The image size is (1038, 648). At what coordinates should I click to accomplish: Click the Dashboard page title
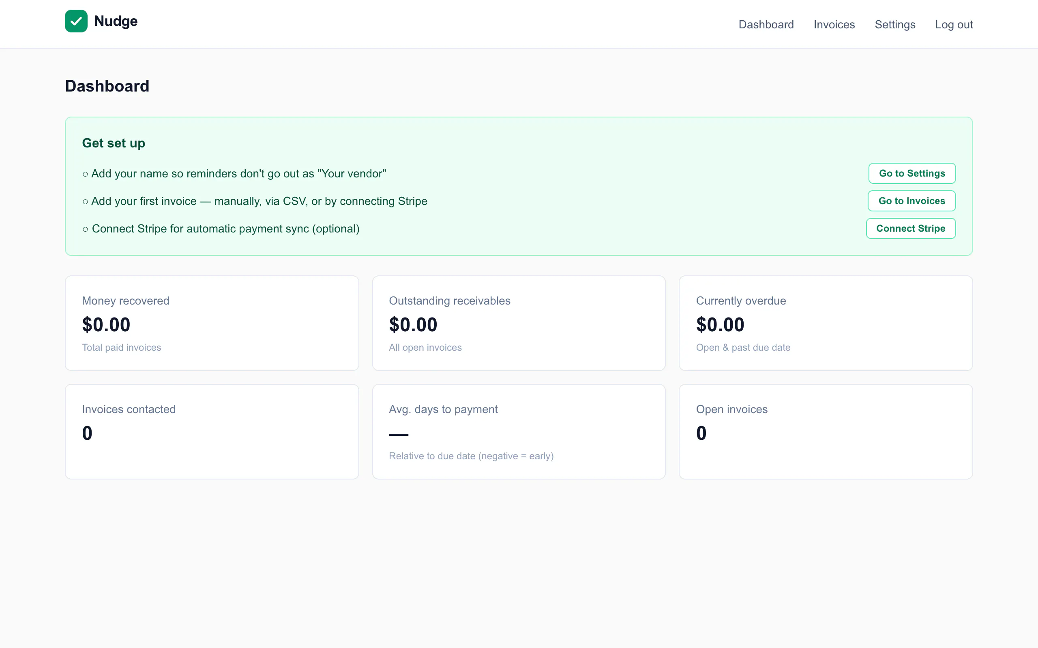click(107, 86)
